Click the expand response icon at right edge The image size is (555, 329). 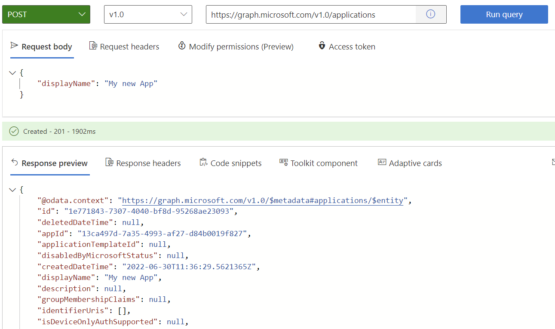click(553, 162)
